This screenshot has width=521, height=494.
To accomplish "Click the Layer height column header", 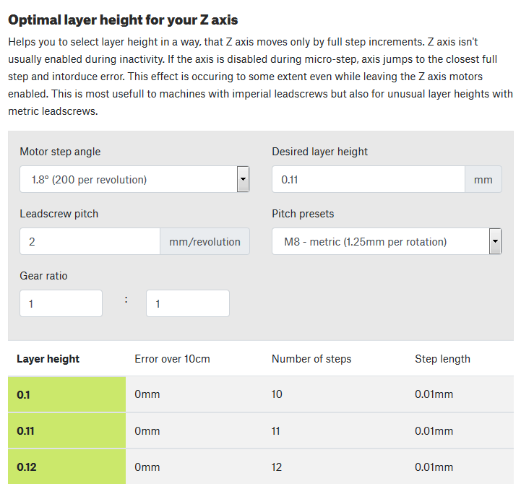I will (48, 359).
